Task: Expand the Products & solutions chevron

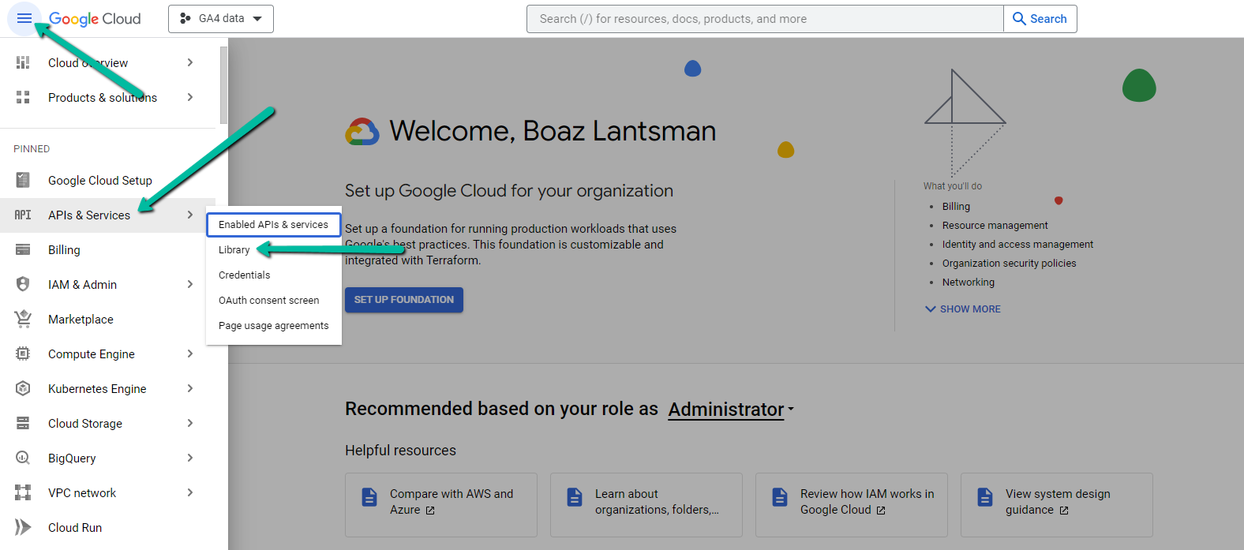Action: 190,97
